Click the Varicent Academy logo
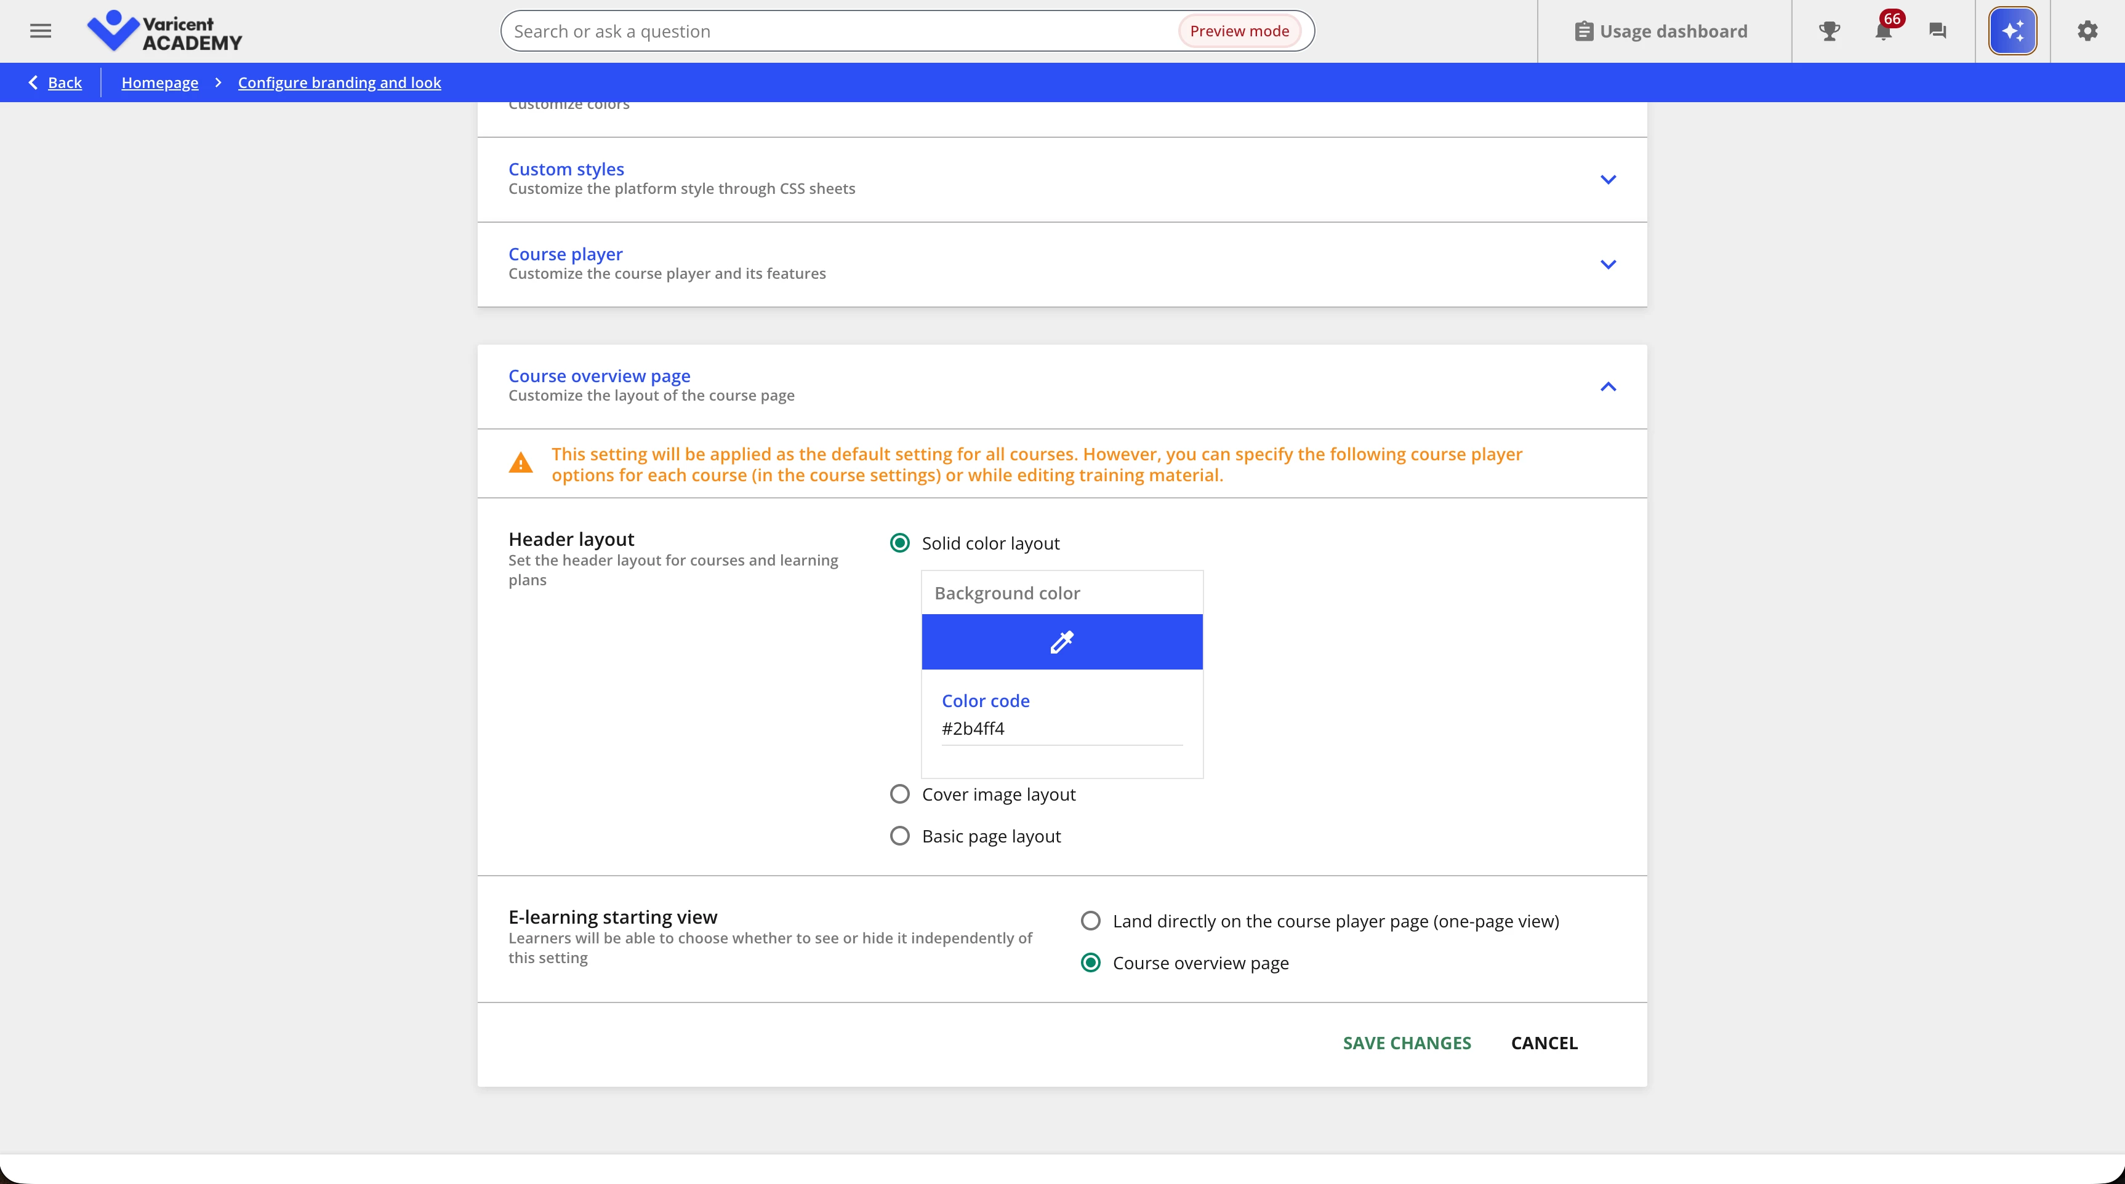Viewport: 2125px width, 1184px height. pyautogui.click(x=164, y=31)
